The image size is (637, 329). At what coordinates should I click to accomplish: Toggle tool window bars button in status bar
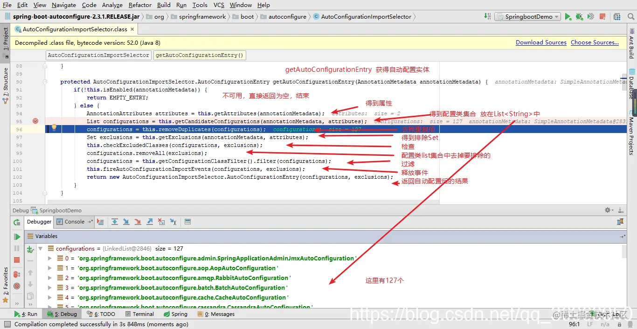click(x=7, y=324)
